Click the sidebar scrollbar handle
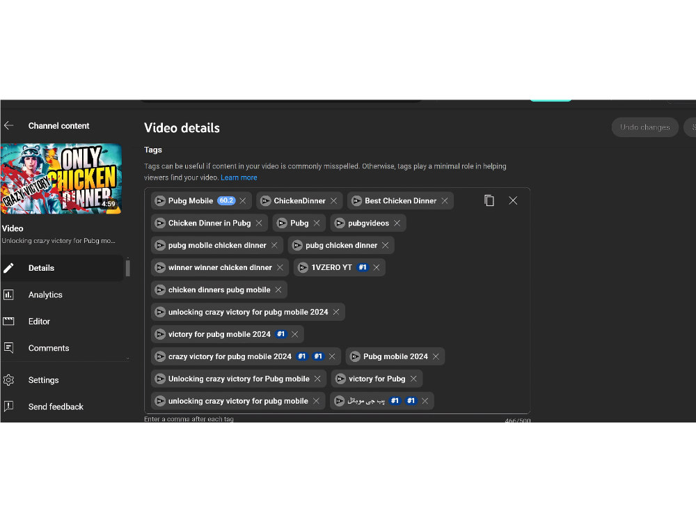 [x=128, y=268]
